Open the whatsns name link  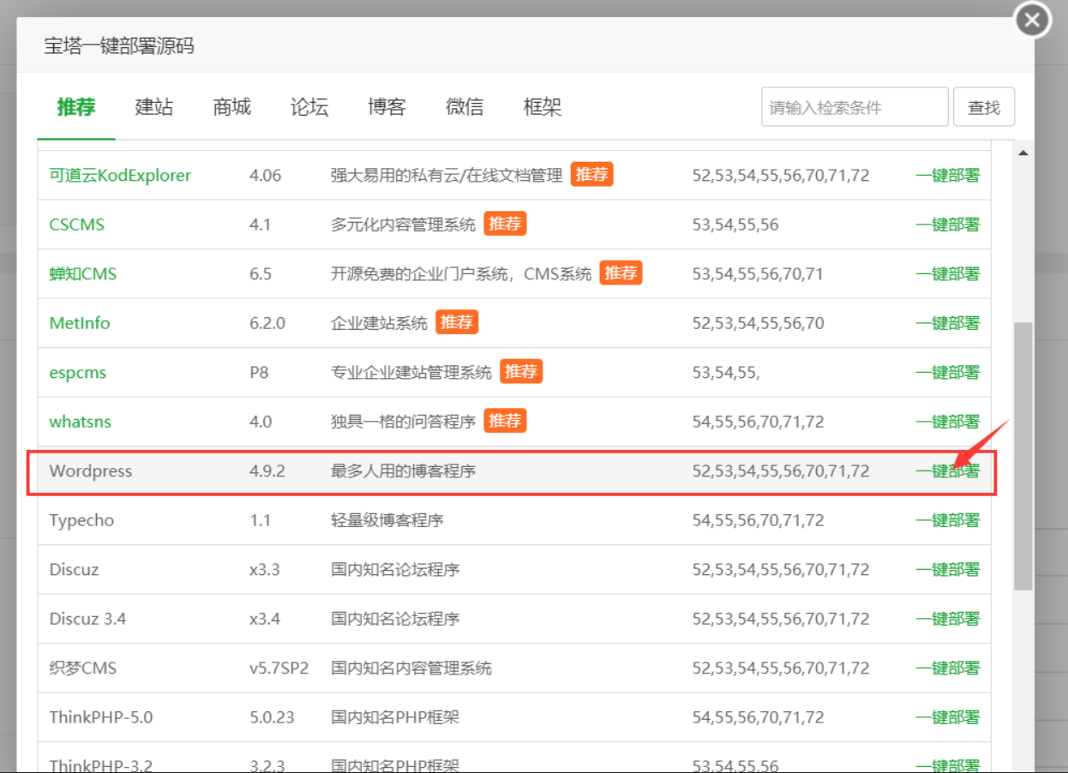[x=81, y=422]
